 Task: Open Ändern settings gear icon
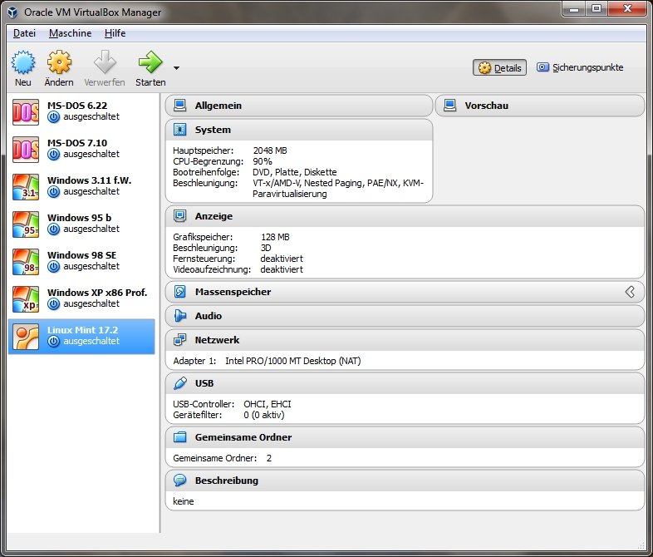point(59,62)
